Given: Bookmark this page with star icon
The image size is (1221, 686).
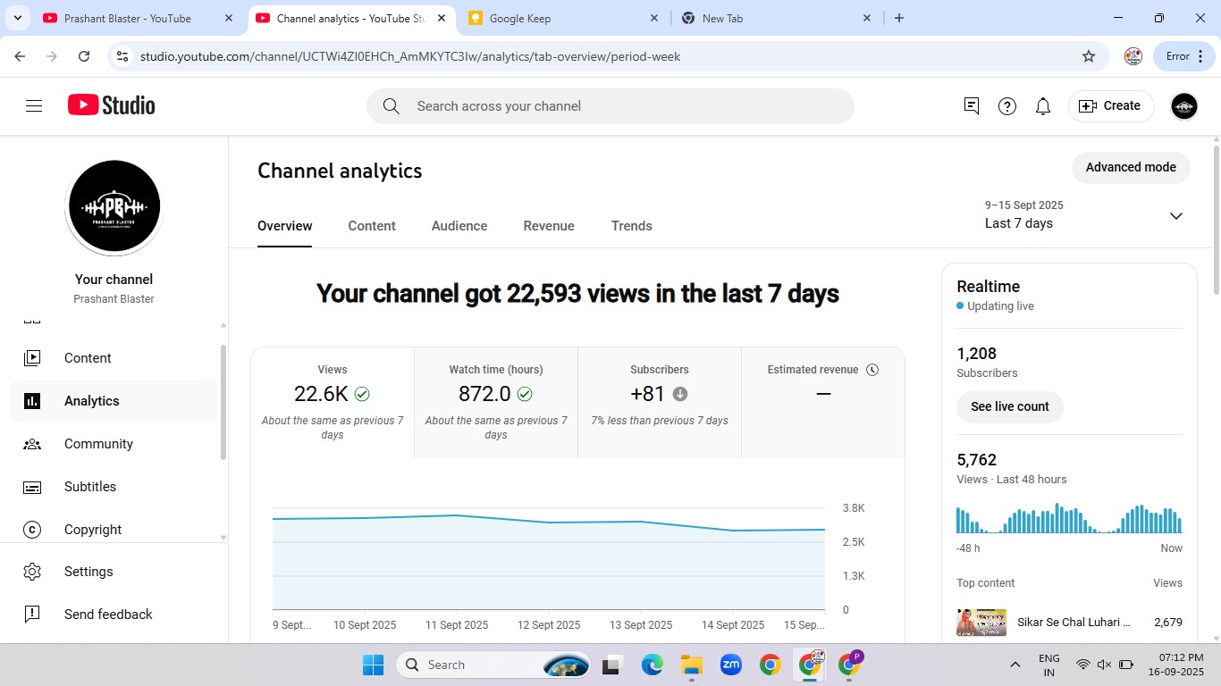Looking at the screenshot, I should [x=1088, y=56].
